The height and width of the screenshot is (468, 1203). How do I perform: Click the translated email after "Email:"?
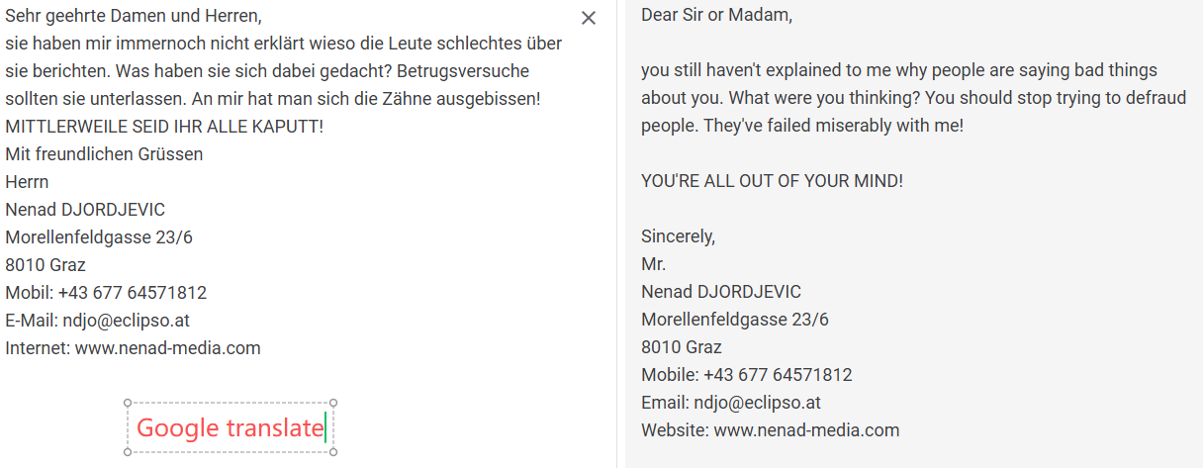757,403
